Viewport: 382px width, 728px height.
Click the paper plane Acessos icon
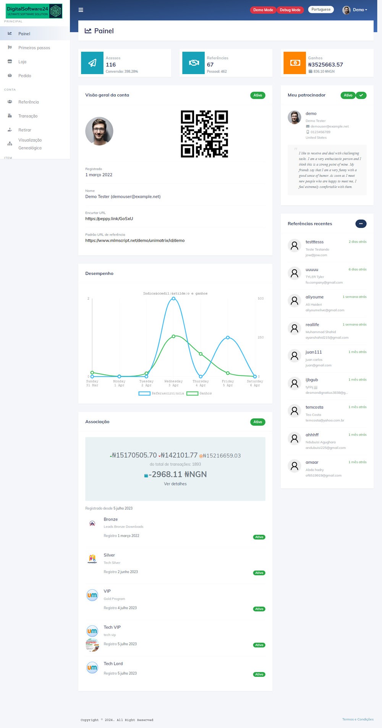pyautogui.click(x=92, y=63)
